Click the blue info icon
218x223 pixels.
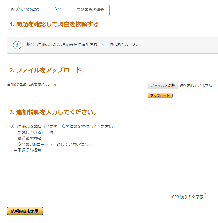(17, 45)
